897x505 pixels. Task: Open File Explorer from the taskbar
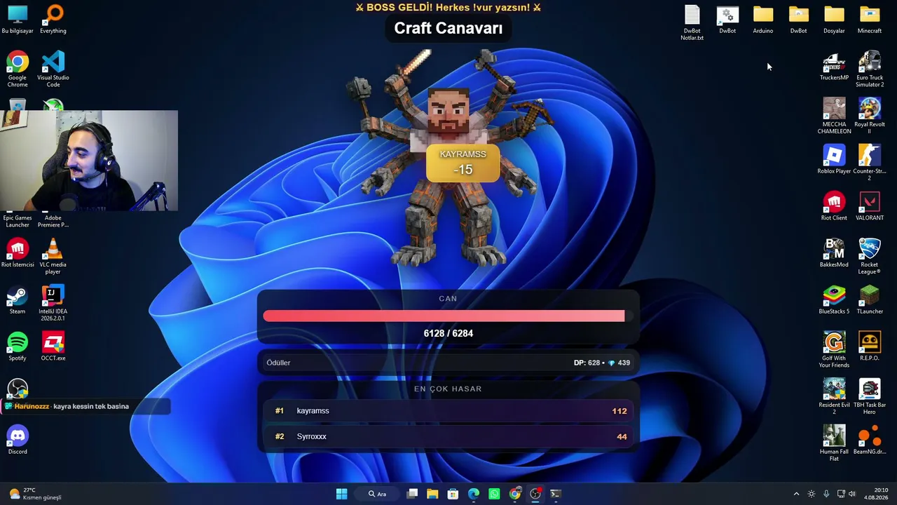(x=432, y=494)
